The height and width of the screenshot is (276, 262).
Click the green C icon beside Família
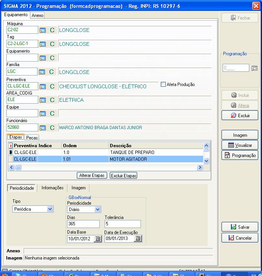pos(51,72)
